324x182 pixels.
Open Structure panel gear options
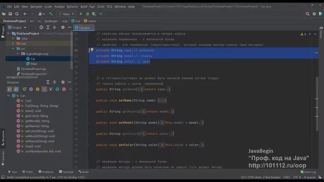pyautogui.click(x=63, y=82)
